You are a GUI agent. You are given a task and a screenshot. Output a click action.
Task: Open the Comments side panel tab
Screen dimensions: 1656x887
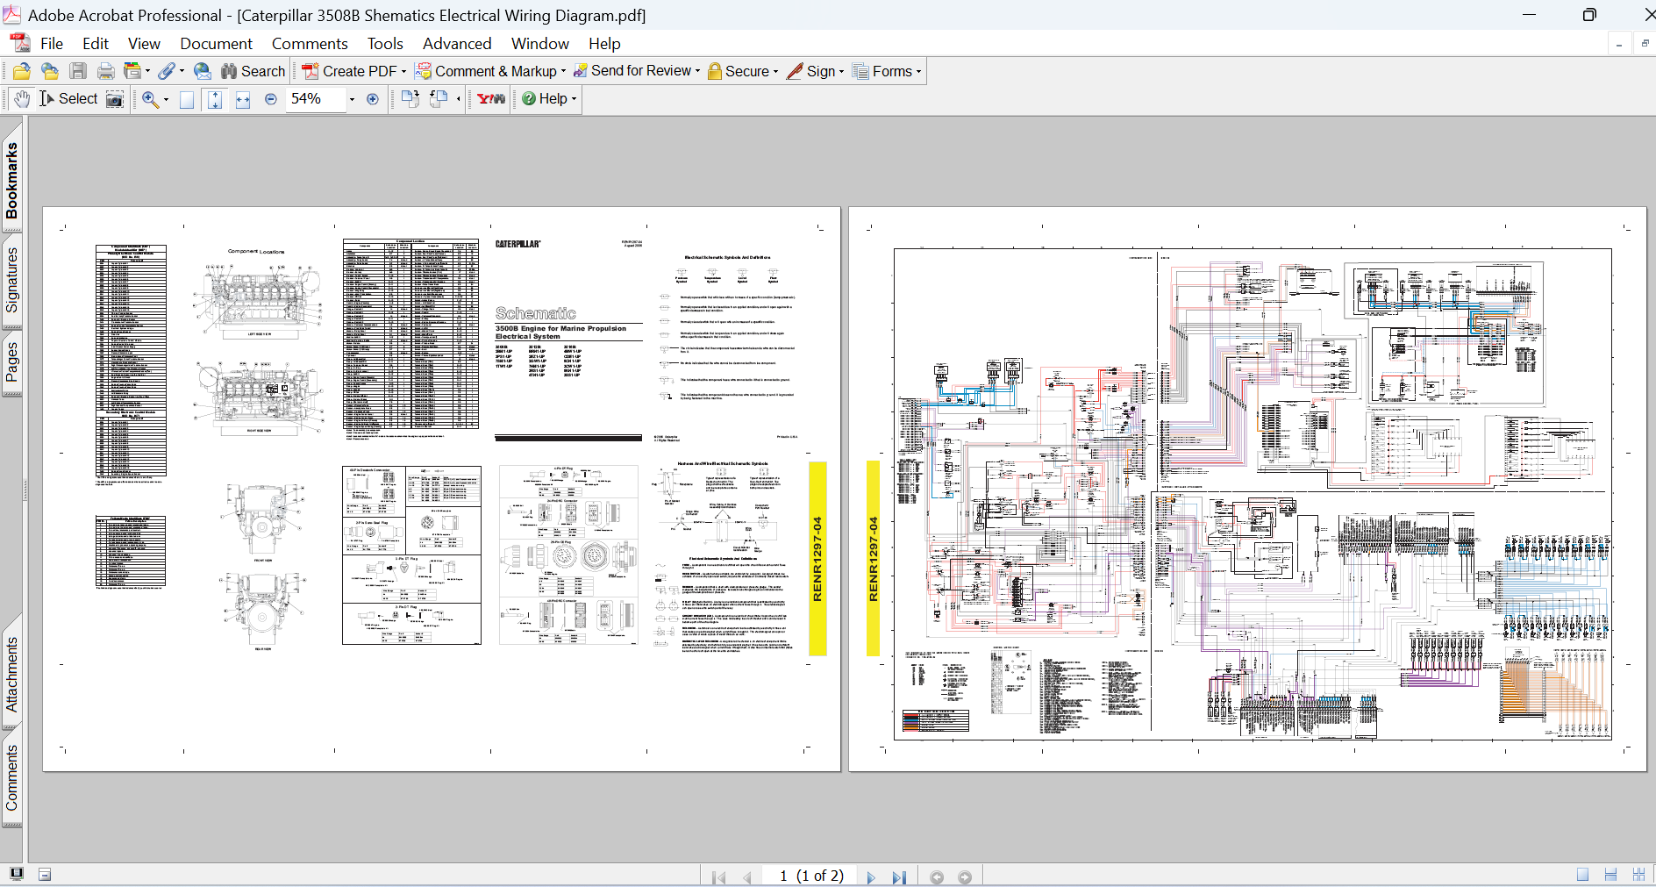11,777
